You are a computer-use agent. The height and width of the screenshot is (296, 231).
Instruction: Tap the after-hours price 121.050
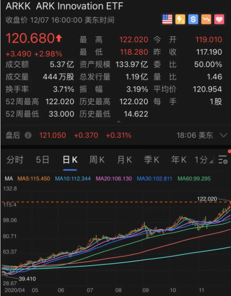tap(52, 135)
